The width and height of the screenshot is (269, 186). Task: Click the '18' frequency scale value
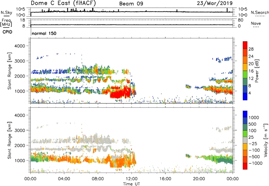pyautogui.click(x=22, y=20)
